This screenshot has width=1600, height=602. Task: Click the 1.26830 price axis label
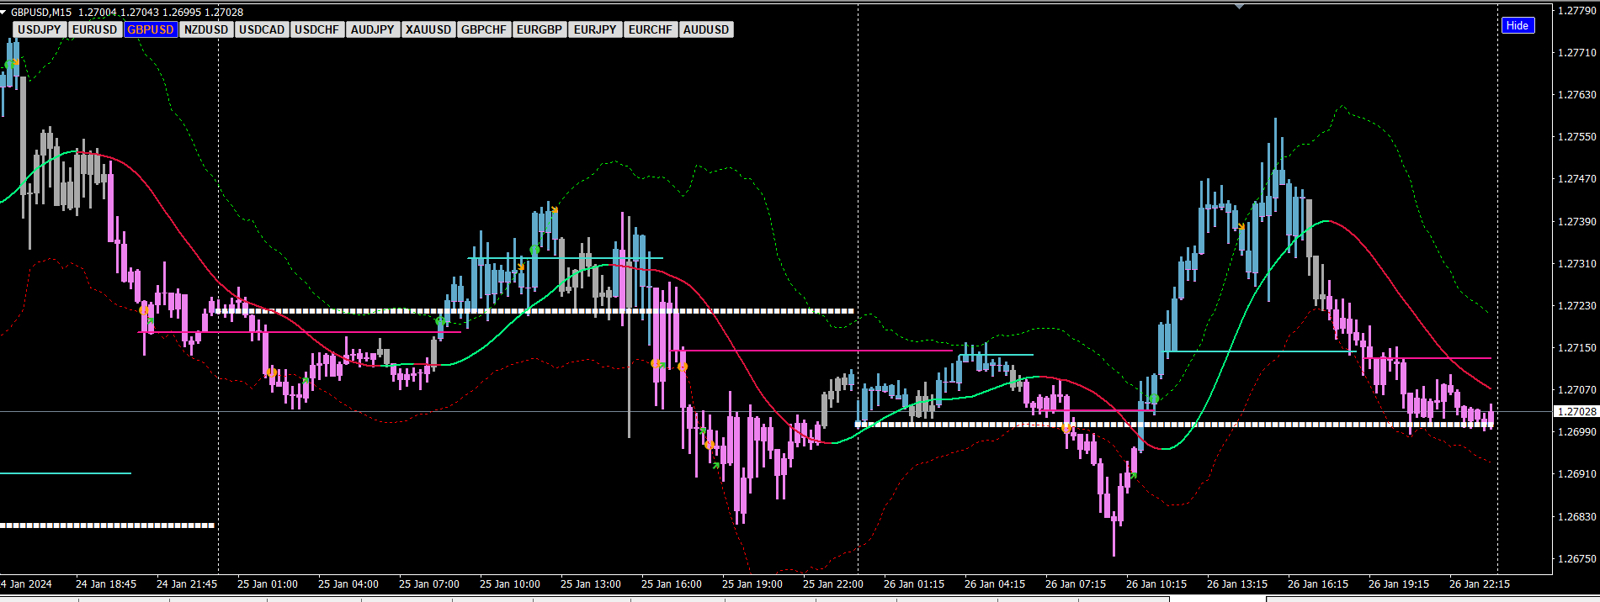(x=1576, y=516)
